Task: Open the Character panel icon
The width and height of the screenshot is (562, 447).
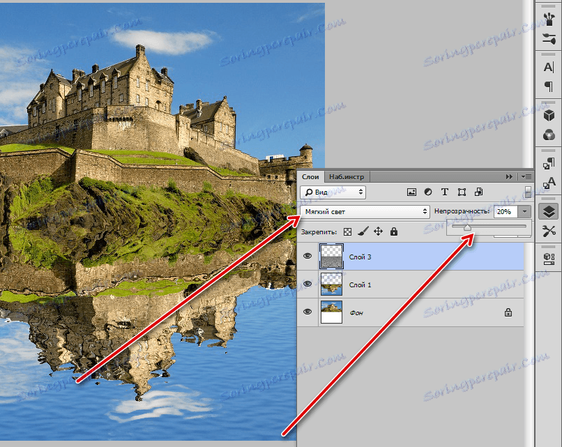Action: (548, 67)
